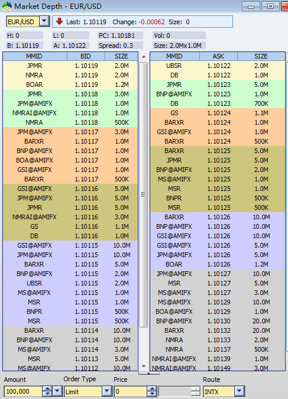Click into the Price input field showing 0

pos(130,391)
